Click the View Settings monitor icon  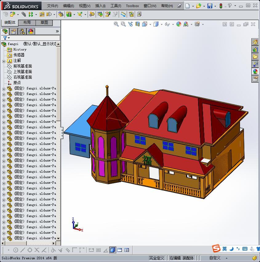point(197,24)
